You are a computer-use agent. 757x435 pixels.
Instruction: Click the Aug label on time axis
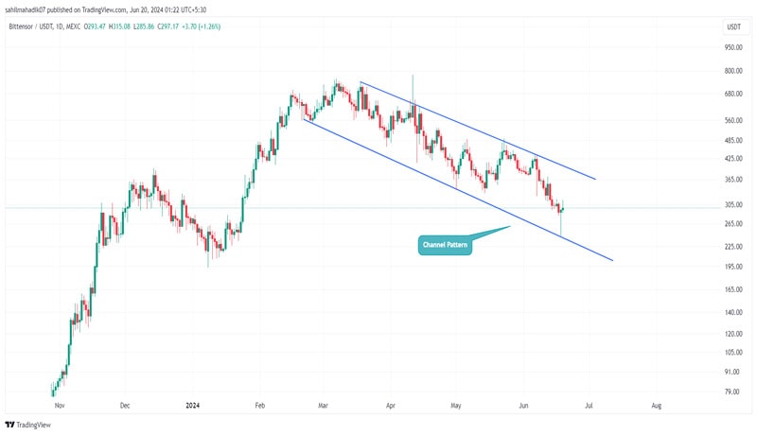[x=656, y=404]
